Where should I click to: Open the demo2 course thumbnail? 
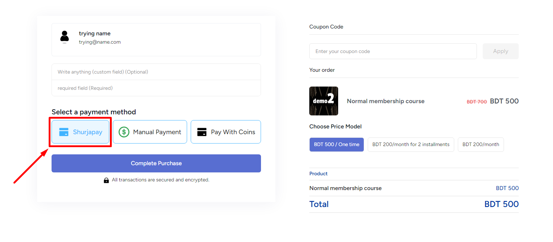(324, 101)
